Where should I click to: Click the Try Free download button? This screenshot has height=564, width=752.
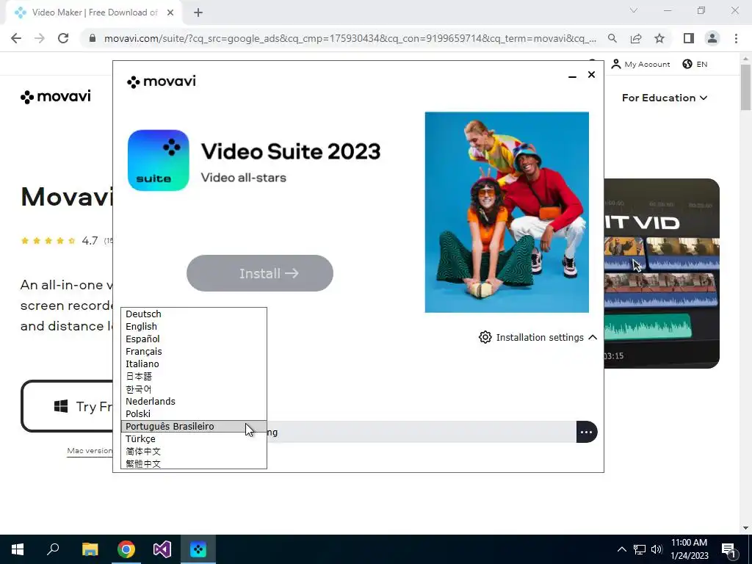point(67,406)
